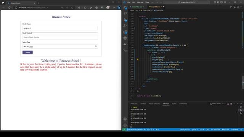The height and width of the screenshot is (137, 244).
Task: Open a new browser tab
Action: [39, 3]
